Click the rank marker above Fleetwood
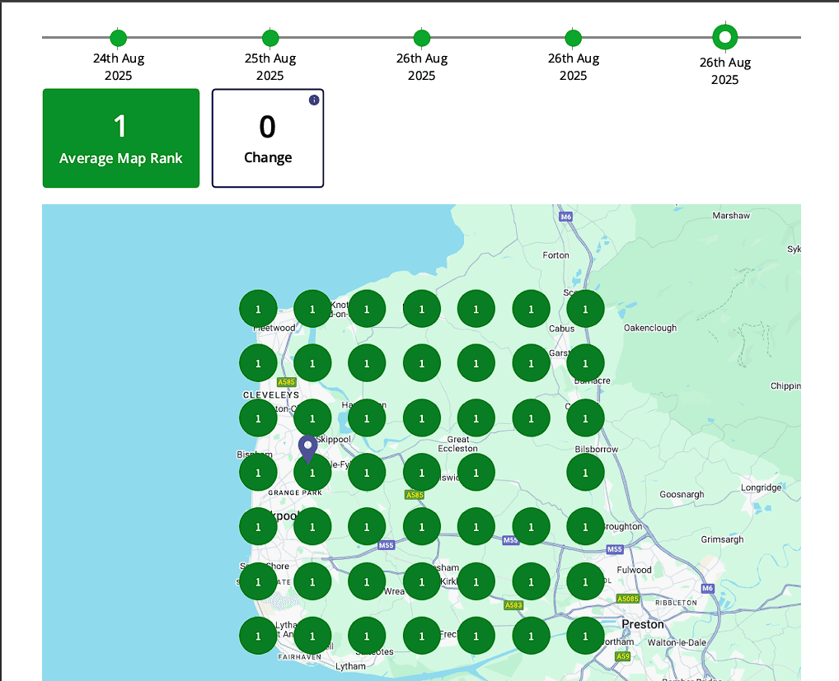The width and height of the screenshot is (839, 681). (258, 309)
